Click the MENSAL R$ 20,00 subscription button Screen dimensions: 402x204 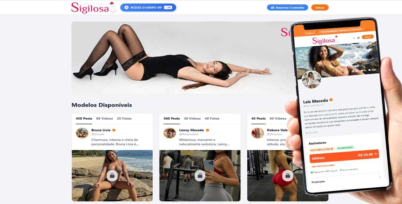[344, 156]
